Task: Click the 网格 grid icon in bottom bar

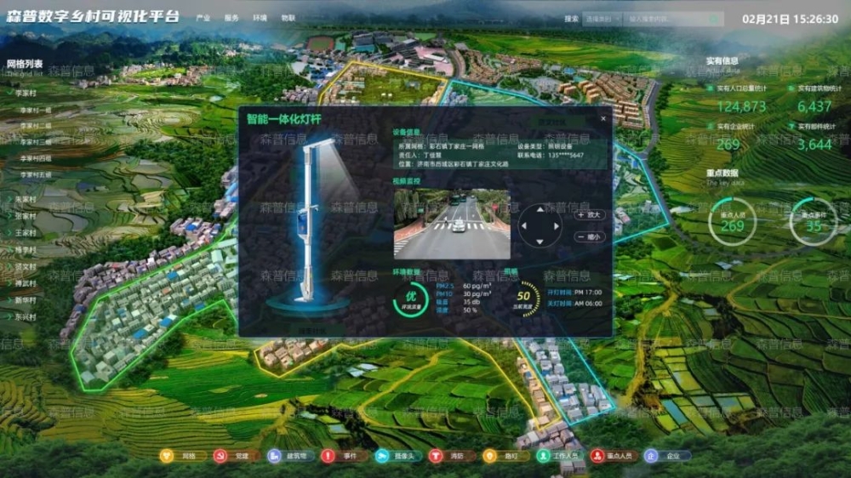Action: pyautogui.click(x=166, y=456)
